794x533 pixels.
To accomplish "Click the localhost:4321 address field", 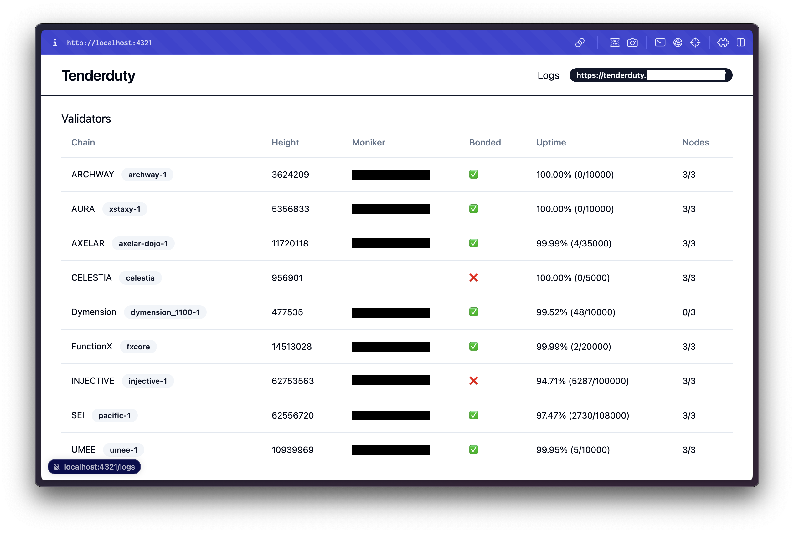I will point(109,43).
